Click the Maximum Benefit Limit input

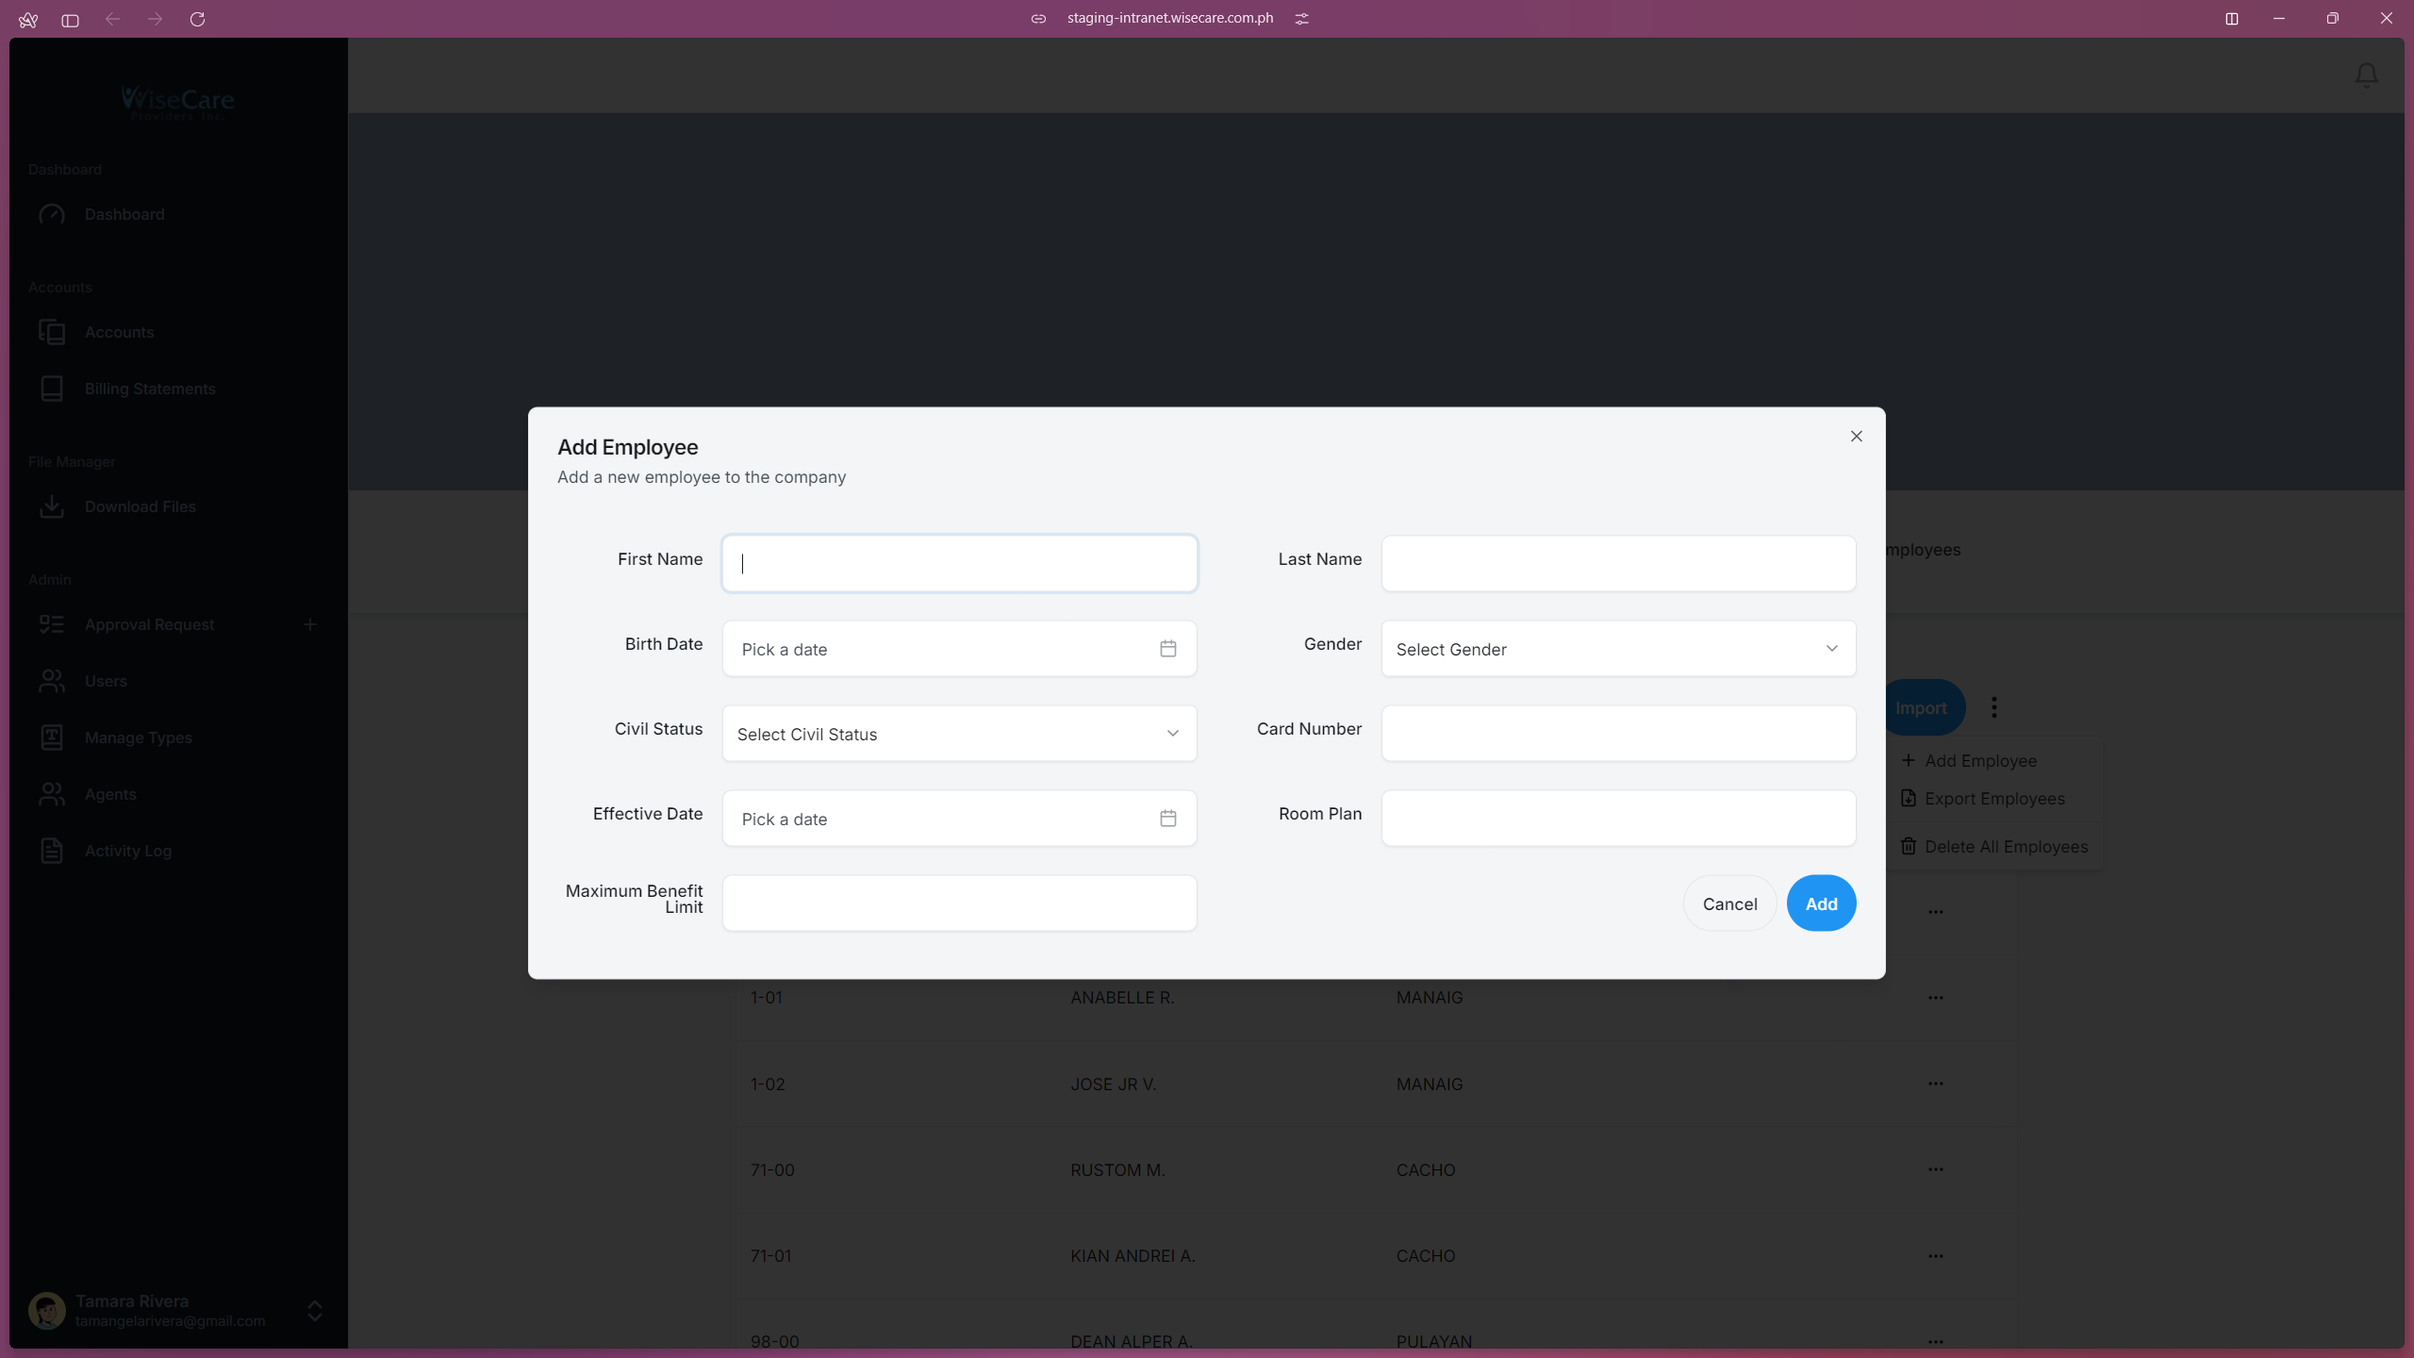(x=959, y=903)
